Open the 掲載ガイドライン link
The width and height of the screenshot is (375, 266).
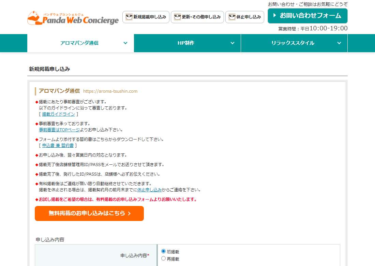click(x=58, y=114)
